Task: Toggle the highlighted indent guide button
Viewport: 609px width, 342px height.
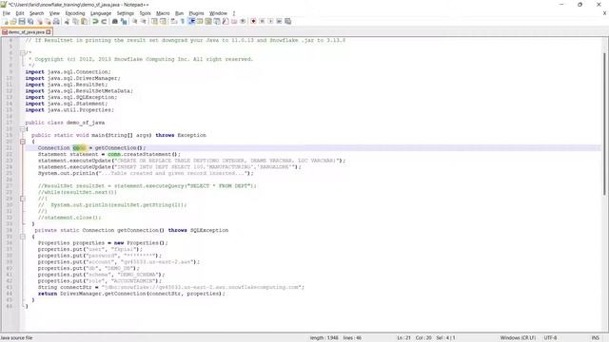Action: [191, 21]
